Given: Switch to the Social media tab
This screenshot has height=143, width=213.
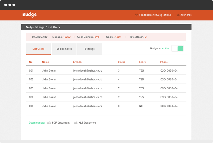Looking at the screenshot, I should [x=64, y=49].
